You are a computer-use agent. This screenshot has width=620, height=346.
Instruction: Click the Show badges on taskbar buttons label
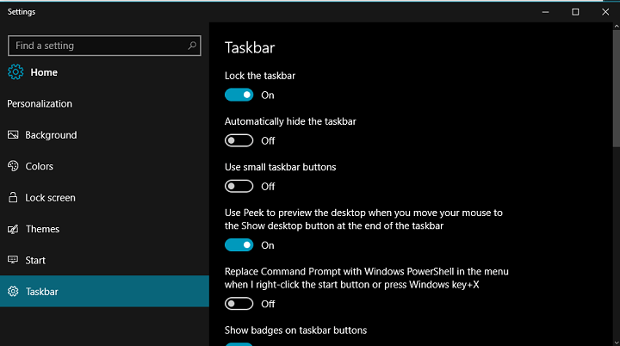point(295,331)
